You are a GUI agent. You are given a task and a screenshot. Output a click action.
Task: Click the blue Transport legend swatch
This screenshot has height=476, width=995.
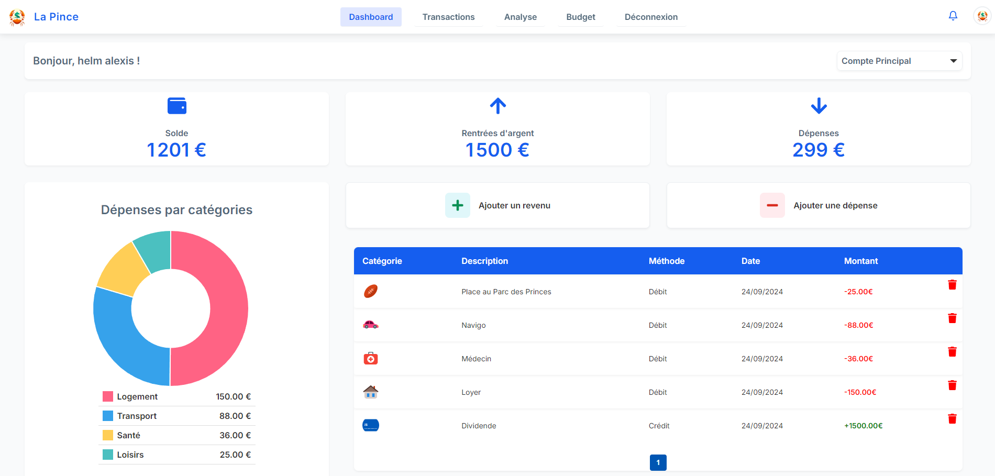[x=108, y=416]
